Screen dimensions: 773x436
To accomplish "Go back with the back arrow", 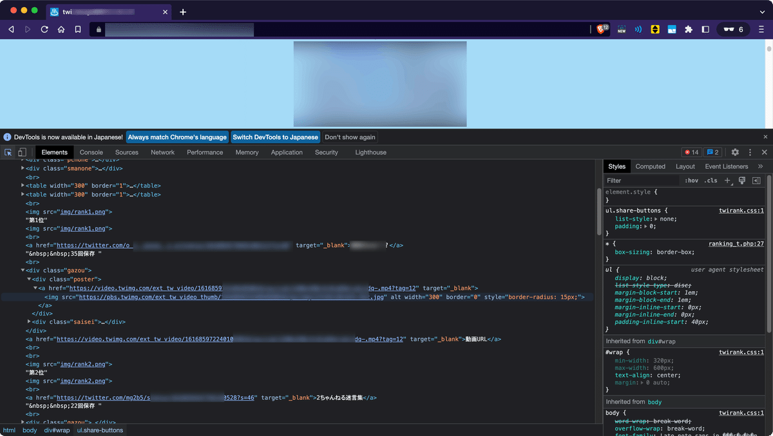I will click(x=11, y=30).
